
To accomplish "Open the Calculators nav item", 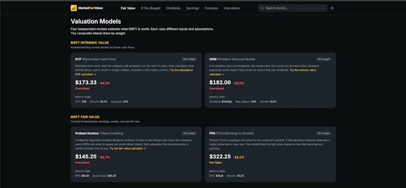I will pyautogui.click(x=232, y=8).
